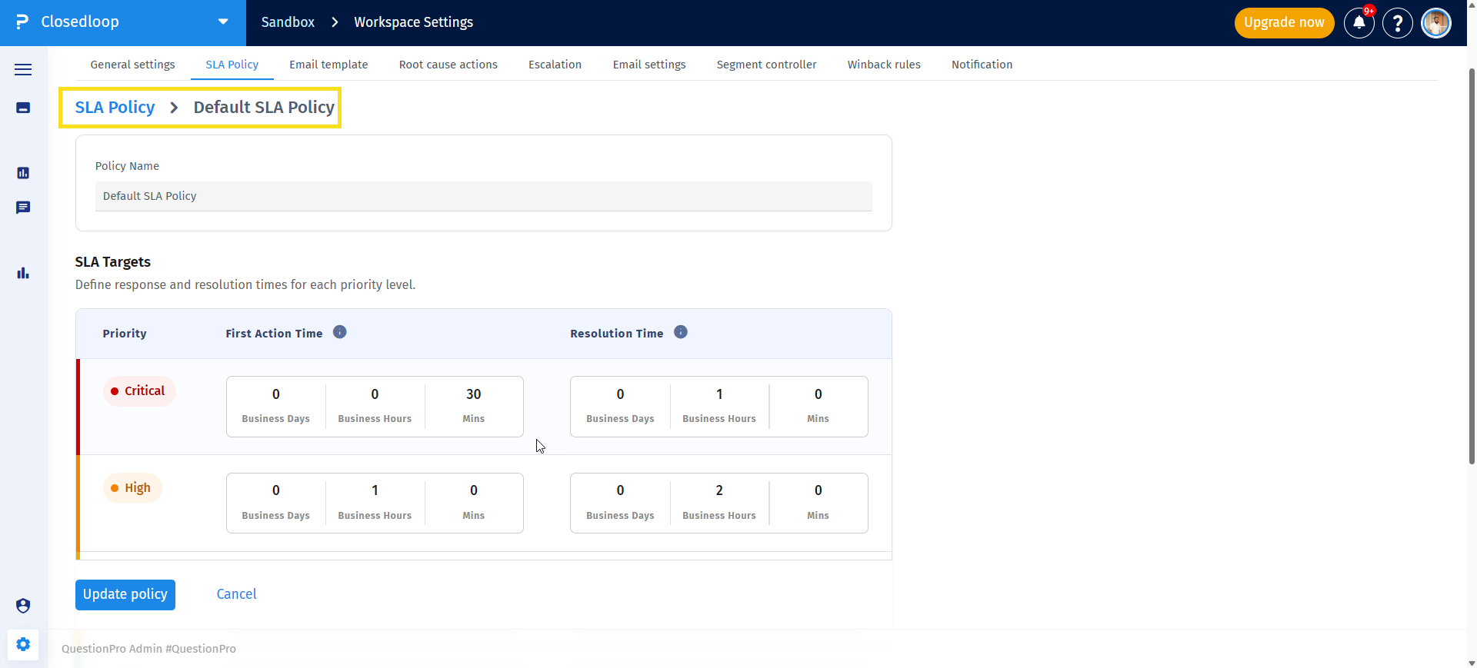The image size is (1477, 668).
Task: Click the settings gear icon in sidebar
Action: pyautogui.click(x=23, y=644)
